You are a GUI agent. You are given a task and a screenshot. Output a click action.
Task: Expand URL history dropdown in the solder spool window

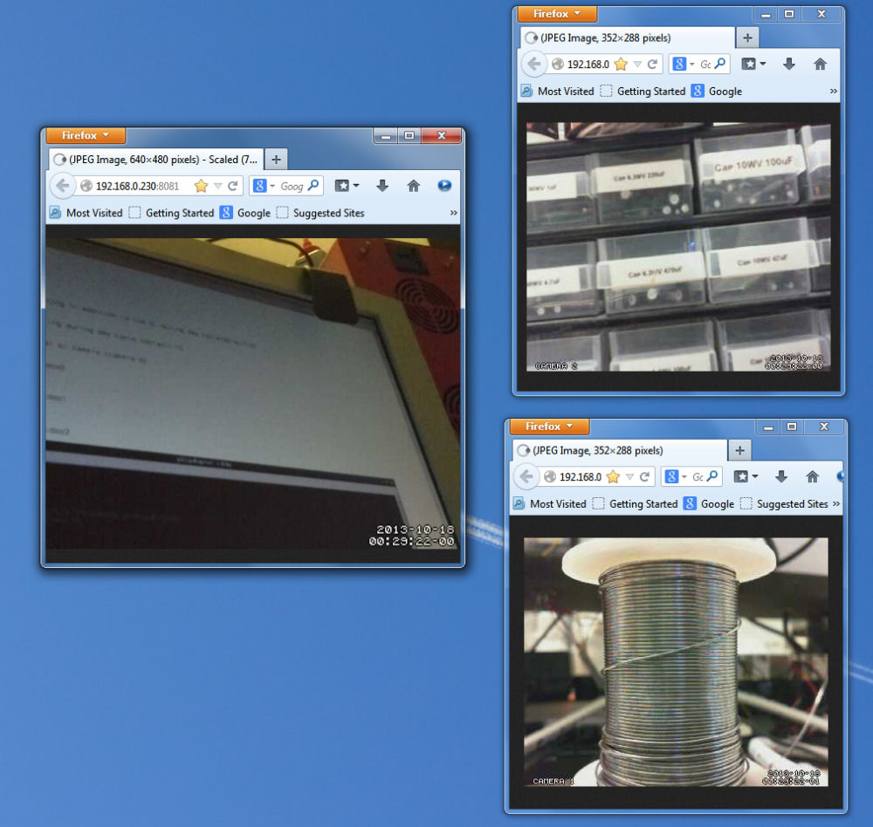pyautogui.click(x=630, y=477)
